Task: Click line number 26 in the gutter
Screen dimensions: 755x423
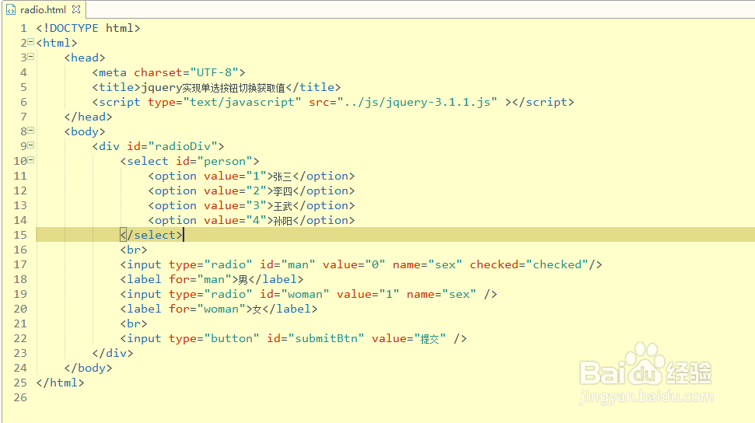Action: tap(20, 397)
